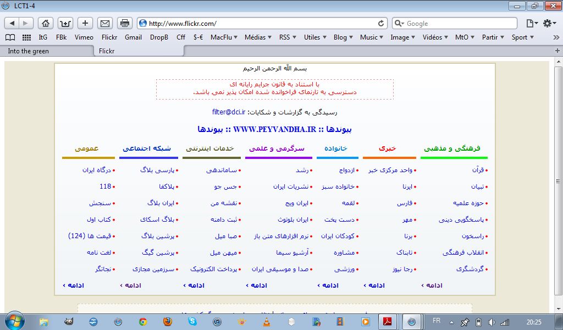Open the page menu icon

click(532, 23)
